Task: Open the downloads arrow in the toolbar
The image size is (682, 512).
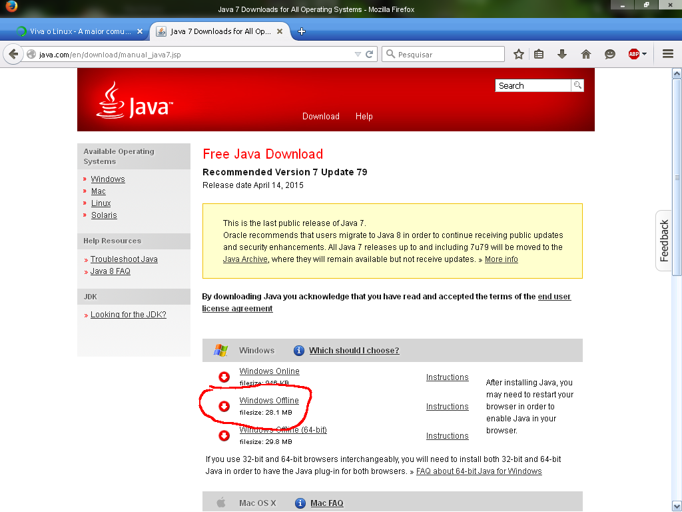Action: (562, 55)
